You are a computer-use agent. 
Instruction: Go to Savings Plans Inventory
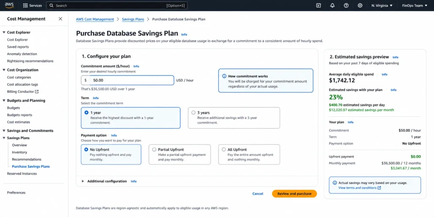point(19,152)
